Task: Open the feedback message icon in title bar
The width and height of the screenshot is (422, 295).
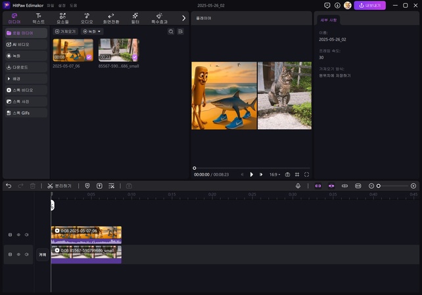Action: pyautogui.click(x=327, y=5)
